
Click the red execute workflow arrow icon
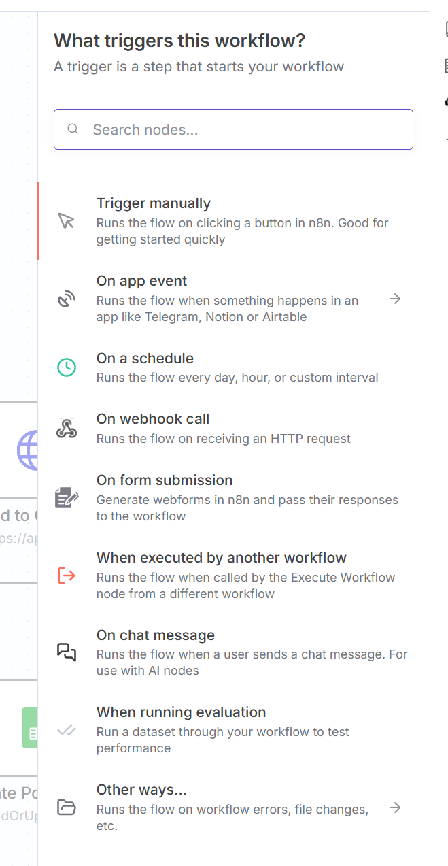click(66, 576)
